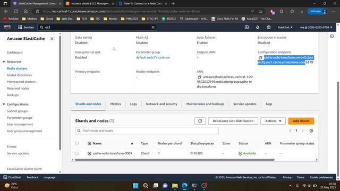Collapse the Configurations section
The image size is (340, 191).
tap(4, 105)
